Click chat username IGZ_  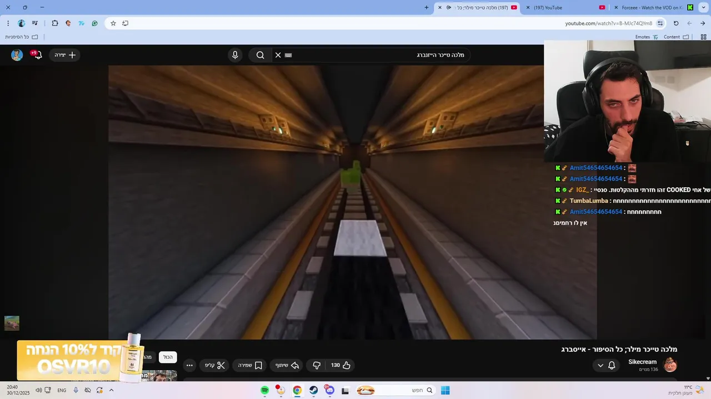point(582,190)
